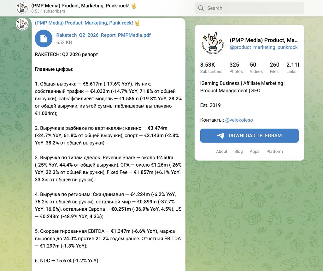Click the paper plane icon on Download button
The width and height of the screenshot is (323, 271).
pos(220,135)
